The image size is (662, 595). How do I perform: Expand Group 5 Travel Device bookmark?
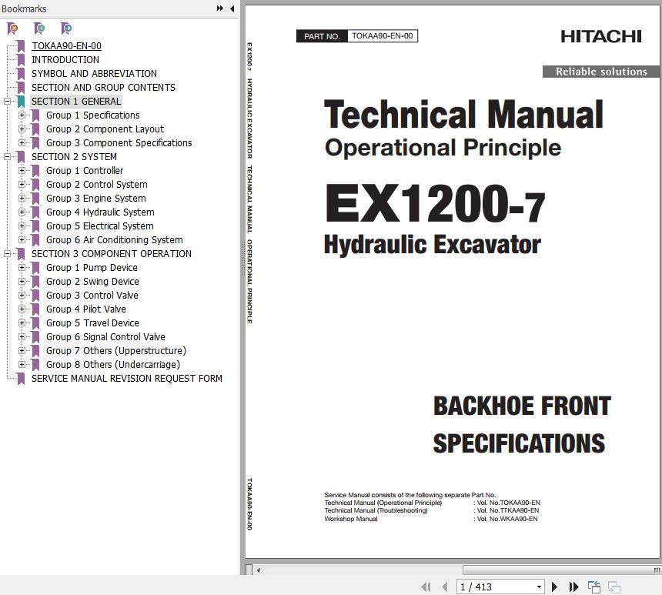tap(22, 323)
